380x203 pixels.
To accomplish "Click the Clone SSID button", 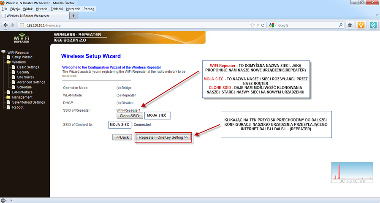I will tap(130, 115).
